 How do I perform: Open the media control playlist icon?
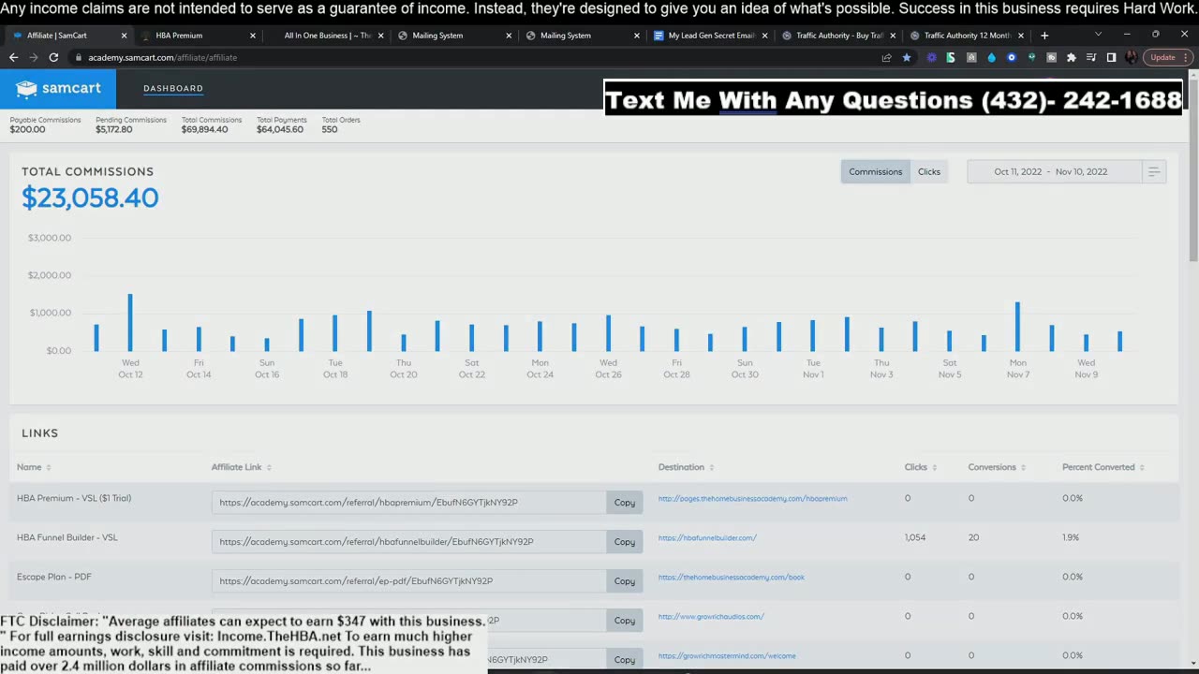1091,57
